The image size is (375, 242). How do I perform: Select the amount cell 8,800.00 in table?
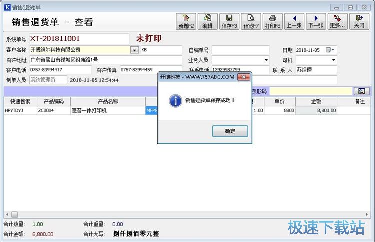point(316,110)
